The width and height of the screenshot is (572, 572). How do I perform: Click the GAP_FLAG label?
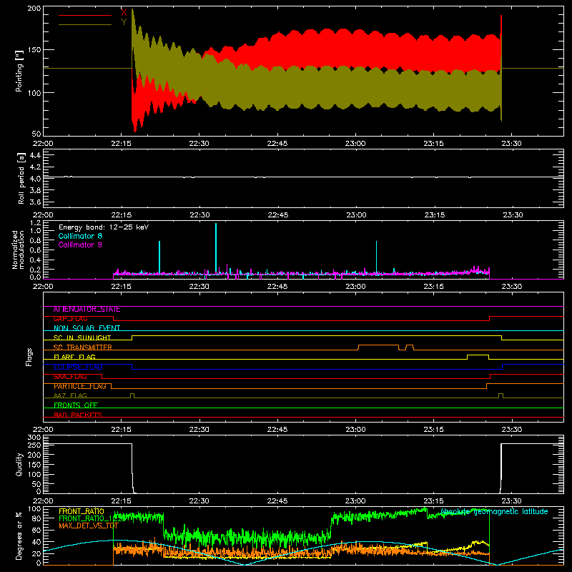[70, 319]
